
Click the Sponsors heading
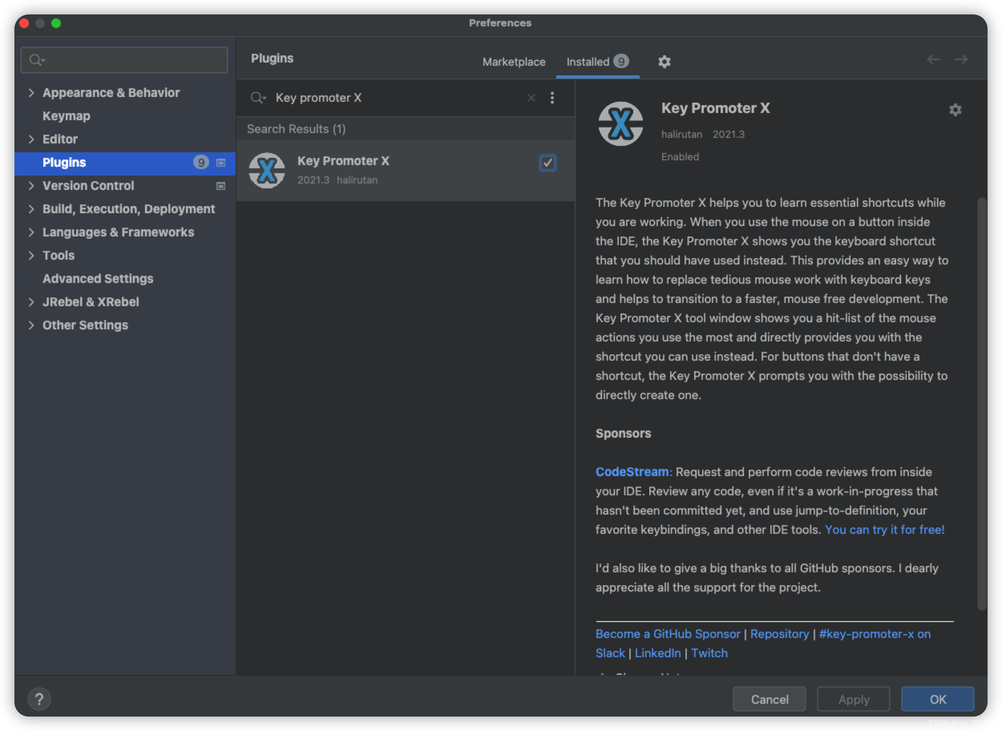[623, 433]
